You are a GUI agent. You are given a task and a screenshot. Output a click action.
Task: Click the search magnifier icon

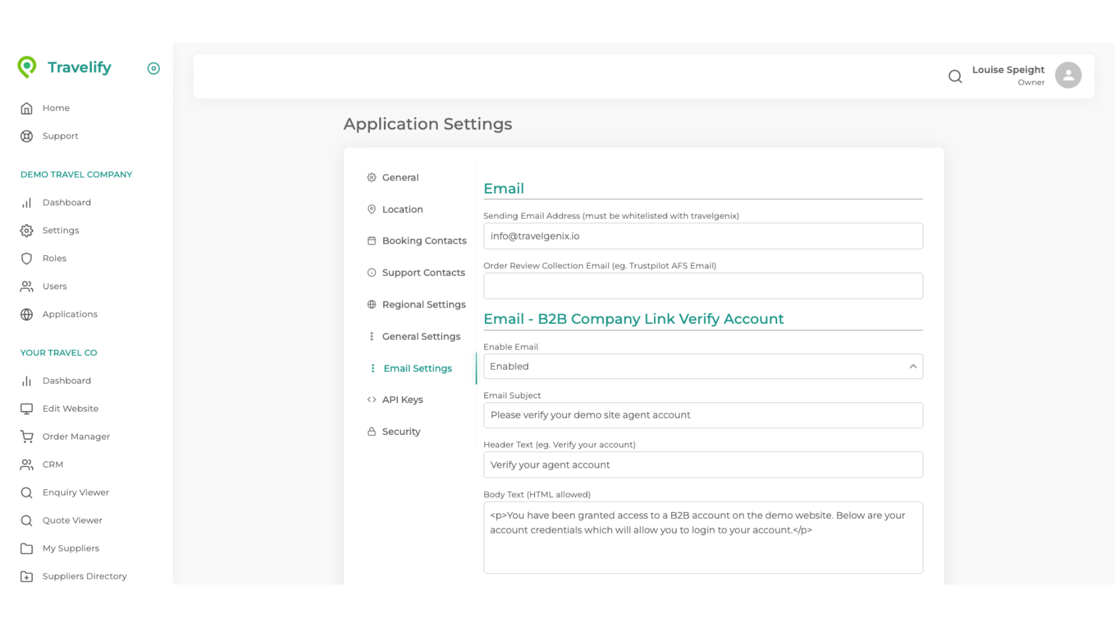point(955,76)
